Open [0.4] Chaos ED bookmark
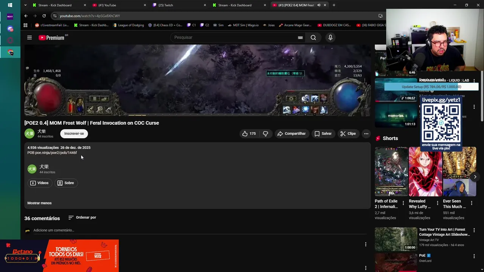This screenshot has width=484, height=272. (x=165, y=25)
